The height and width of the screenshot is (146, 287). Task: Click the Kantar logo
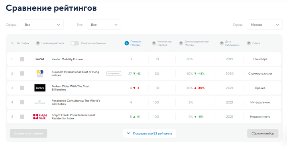point(40,59)
